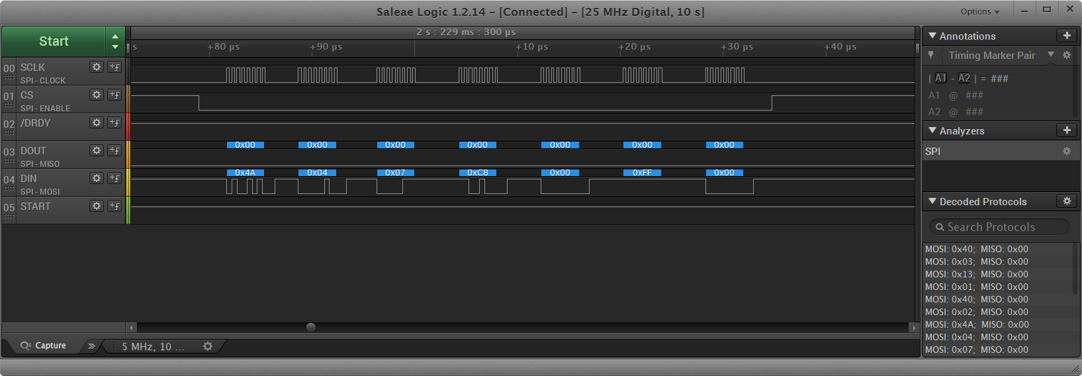Click the Start capture button

[54, 41]
